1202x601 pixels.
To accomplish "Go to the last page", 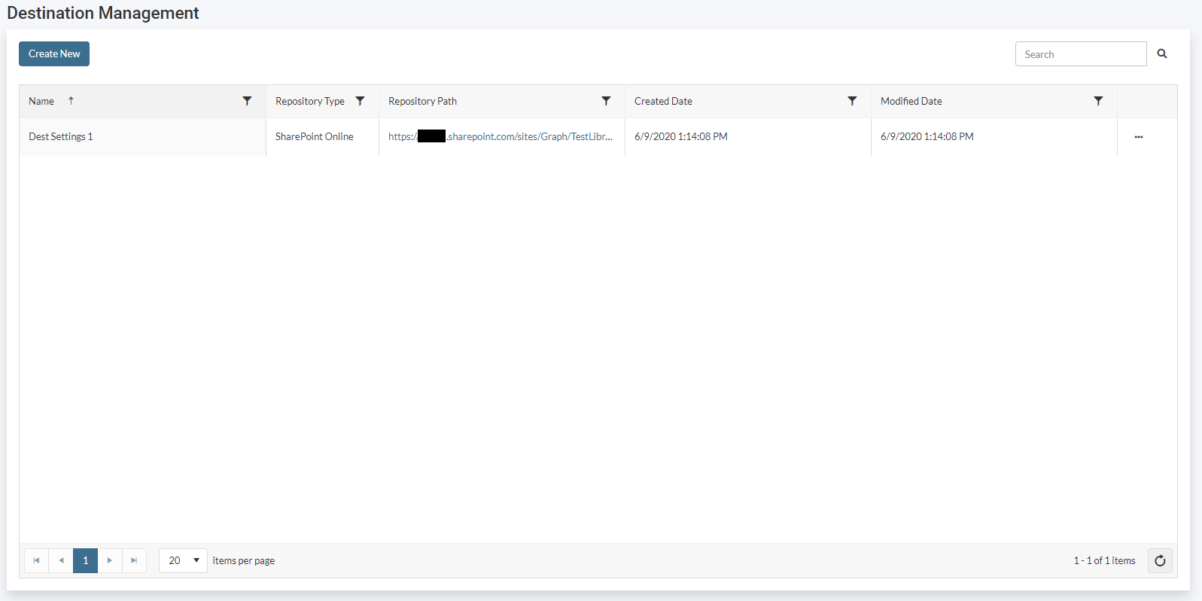I will [134, 560].
